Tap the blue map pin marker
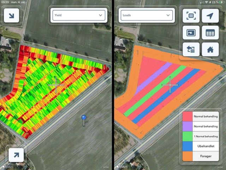Image resolution: width=226 pixels, height=170 pixels. (x=84, y=118)
